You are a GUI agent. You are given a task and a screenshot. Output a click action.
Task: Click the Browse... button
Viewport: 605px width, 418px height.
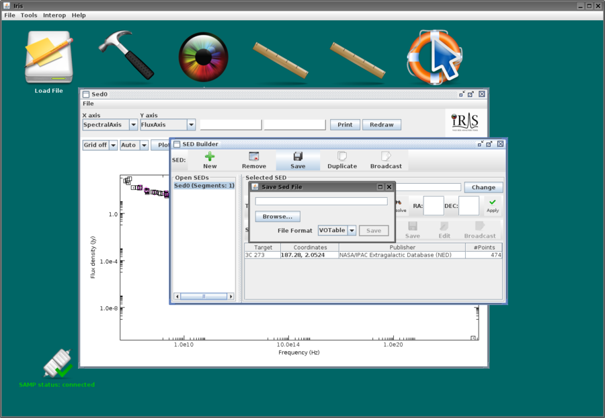coord(278,216)
